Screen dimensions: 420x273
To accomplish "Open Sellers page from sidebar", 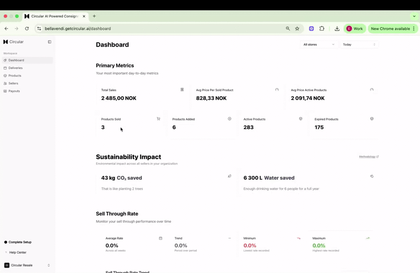I will (27, 83).
